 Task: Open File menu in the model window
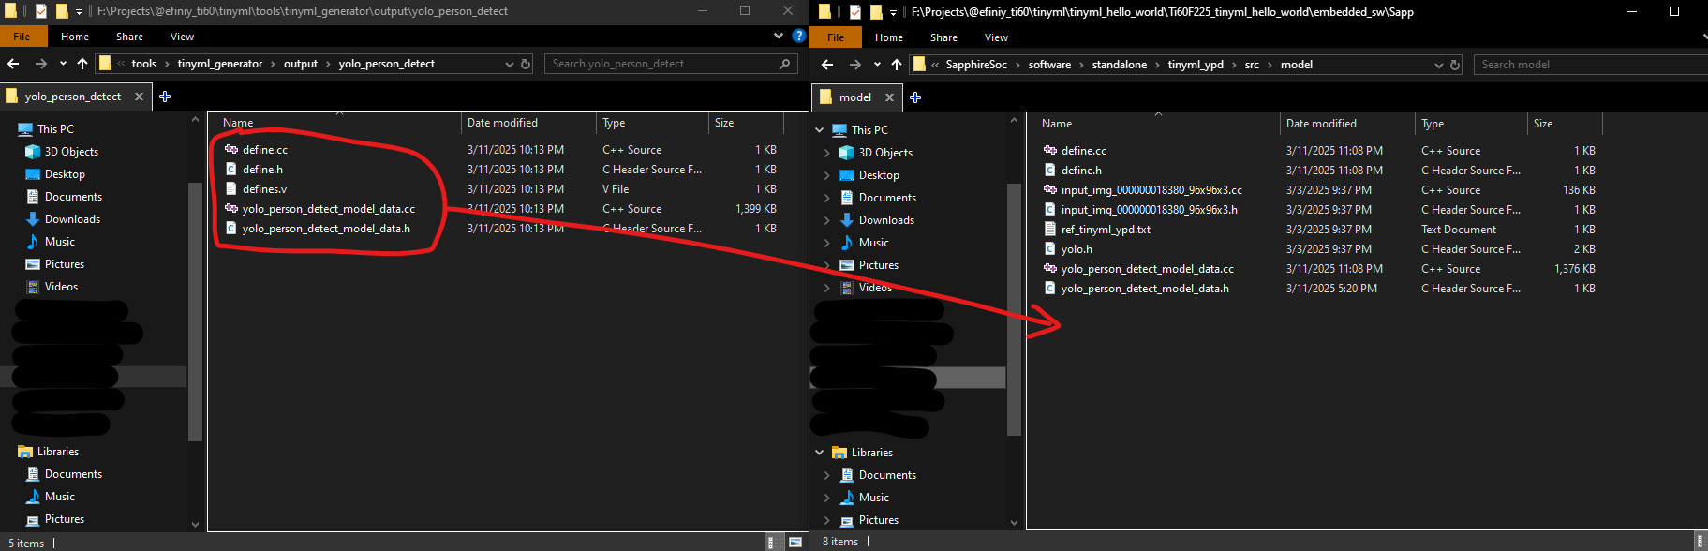[x=836, y=37]
